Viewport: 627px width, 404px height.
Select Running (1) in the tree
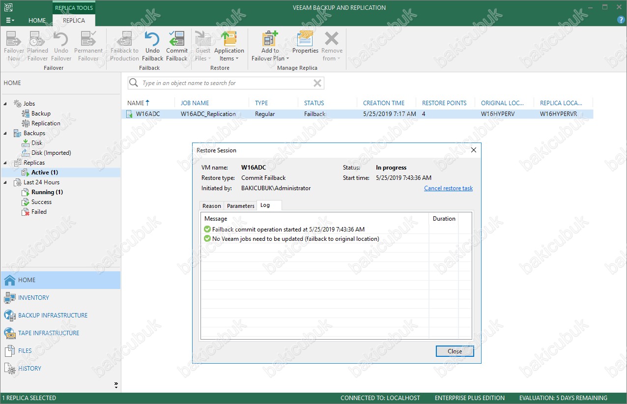[47, 192]
